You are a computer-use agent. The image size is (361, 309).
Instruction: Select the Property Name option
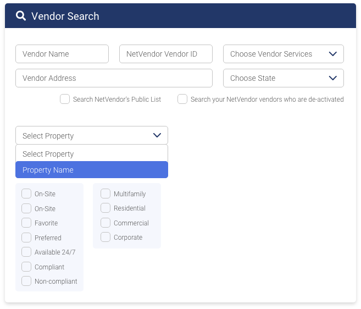point(92,170)
